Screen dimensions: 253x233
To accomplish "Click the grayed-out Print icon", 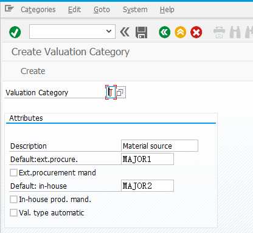I will pyautogui.click(x=219, y=32).
